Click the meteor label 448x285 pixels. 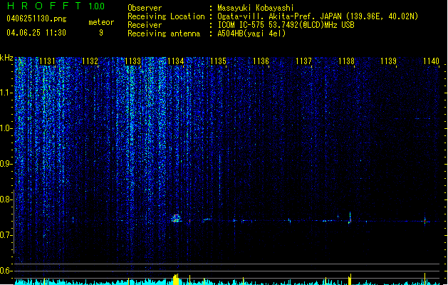(x=101, y=22)
